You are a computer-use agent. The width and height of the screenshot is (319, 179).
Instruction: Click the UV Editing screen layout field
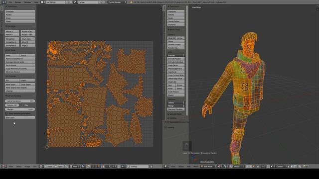pos(55,2)
